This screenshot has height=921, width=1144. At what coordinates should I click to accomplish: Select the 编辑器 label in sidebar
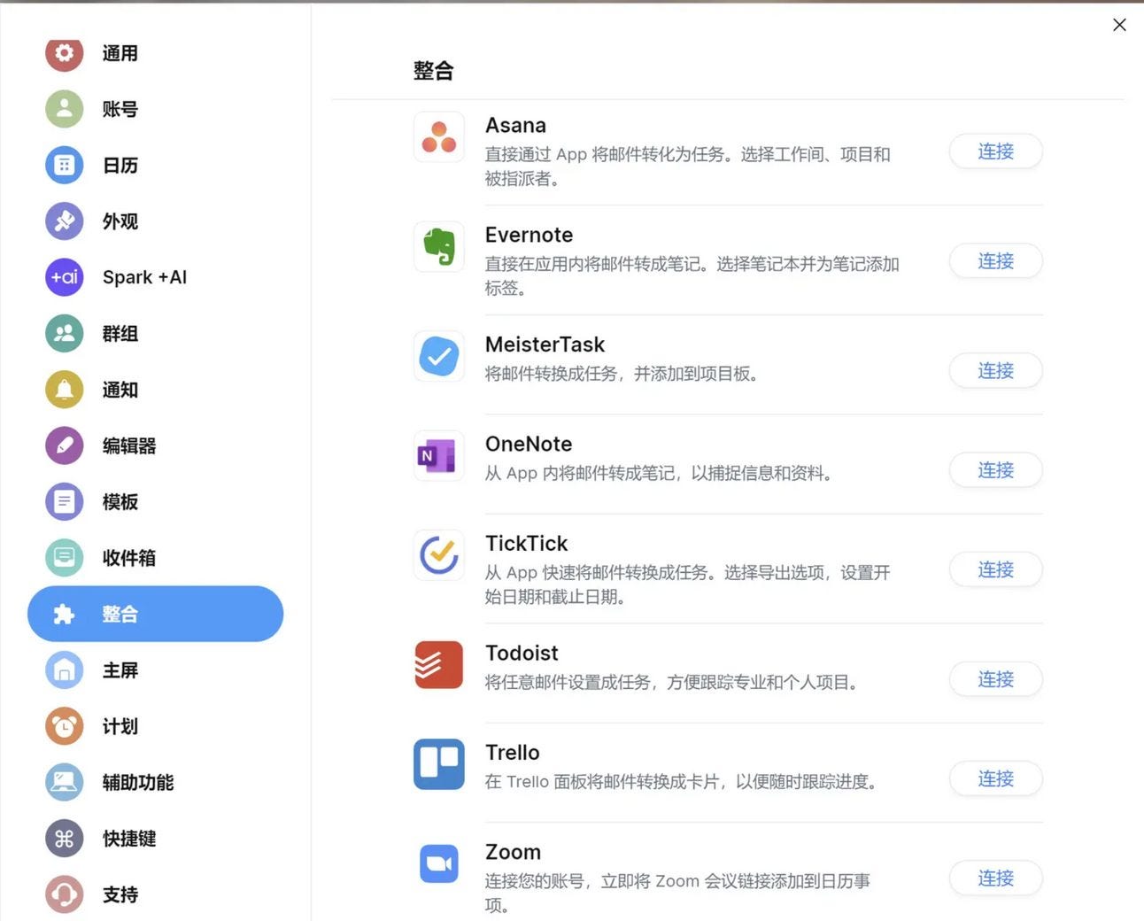click(x=129, y=445)
